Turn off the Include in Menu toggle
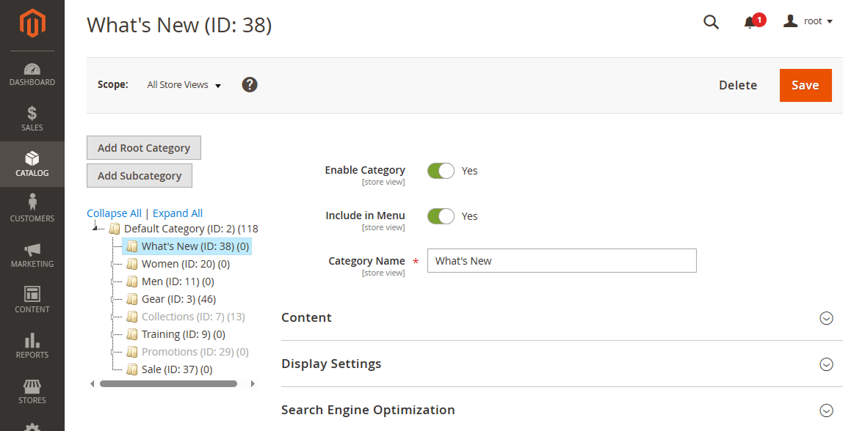 [441, 215]
